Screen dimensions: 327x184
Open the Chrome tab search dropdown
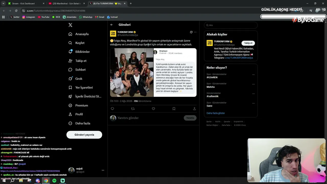[3, 4]
